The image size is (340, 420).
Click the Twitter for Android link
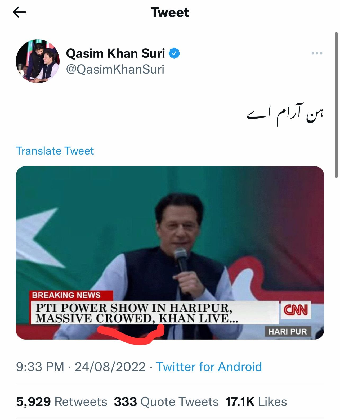209,367
